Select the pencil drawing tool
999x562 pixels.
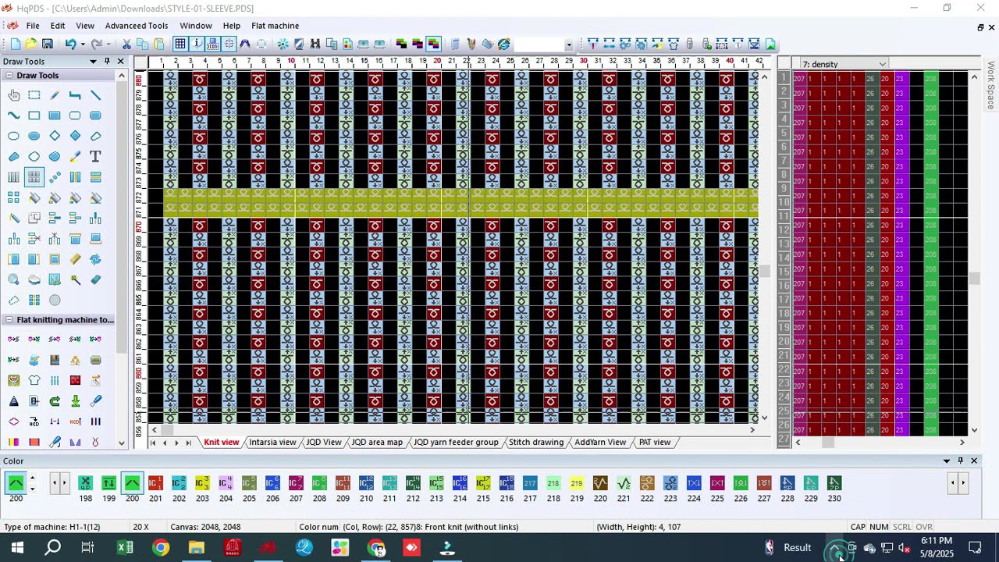55,95
